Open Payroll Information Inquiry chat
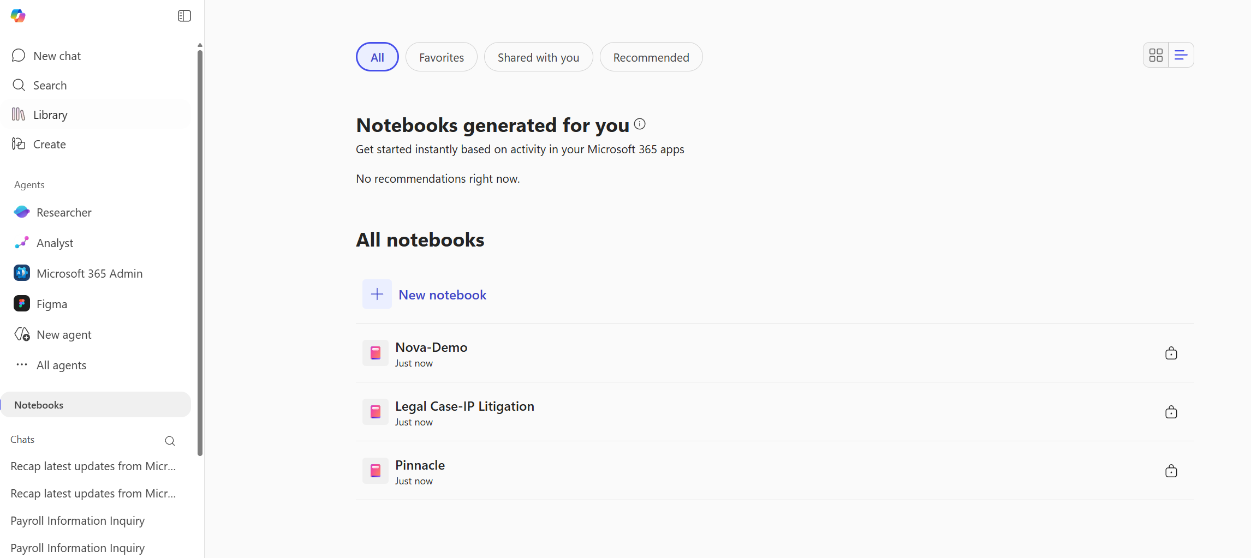This screenshot has width=1251, height=558. (x=78, y=520)
